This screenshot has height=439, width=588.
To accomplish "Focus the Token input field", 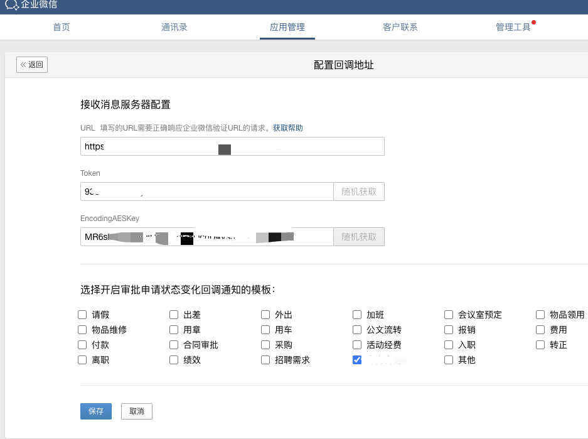I will [x=207, y=192].
